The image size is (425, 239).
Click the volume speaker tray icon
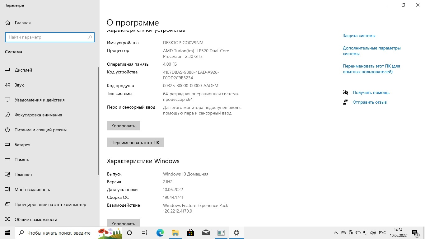pyautogui.click(x=373, y=233)
